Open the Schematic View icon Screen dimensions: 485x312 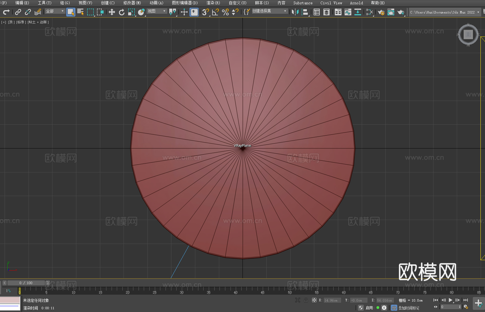click(369, 12)
